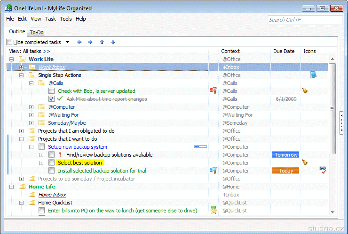
Task: Open the Hide completed tasks dropdown arrow
Action: [67, 42]
